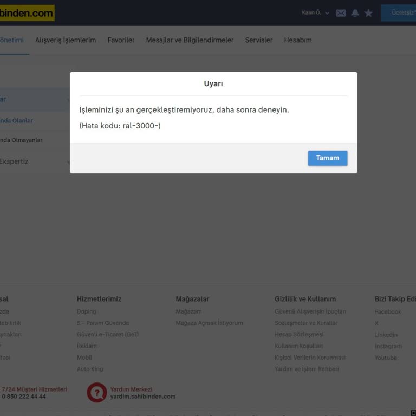Open Mağaza Açmak İstiyorum link
Viewport: 416px width, 416px height.
point(209,323)
